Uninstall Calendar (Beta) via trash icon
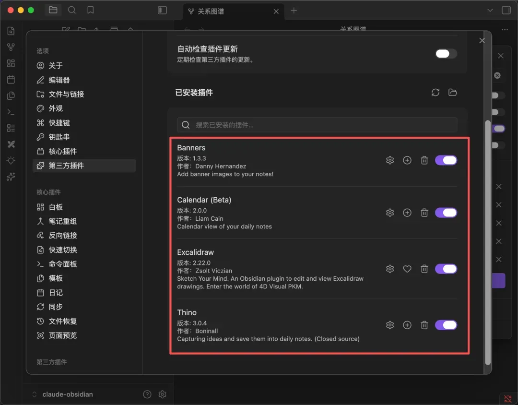This screenshot has height=405, width=518. pyautogui.click(x=424, y=213)
